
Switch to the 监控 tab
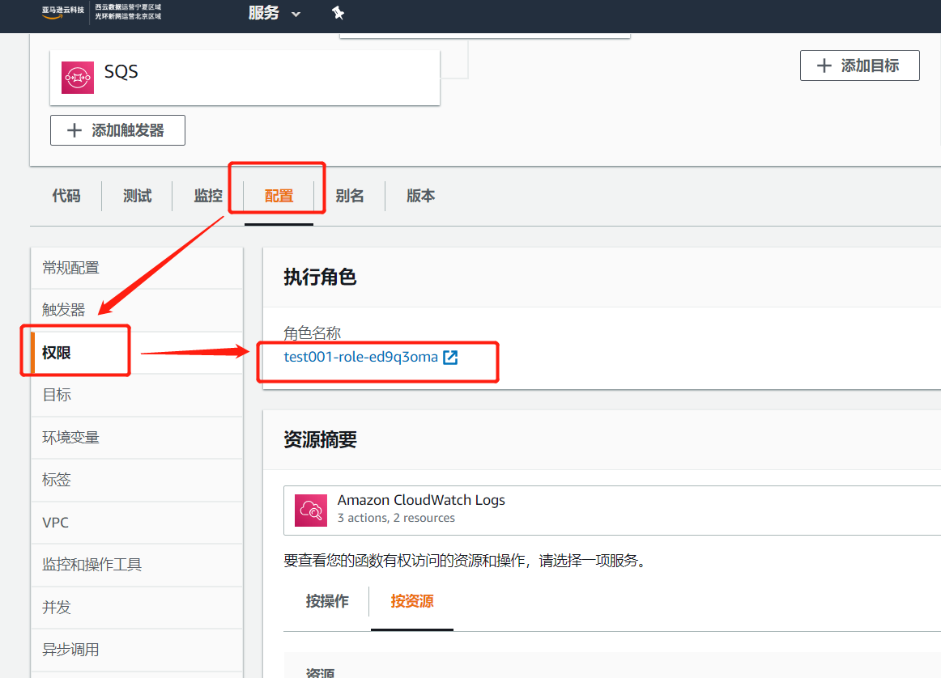tap(207, 196)
